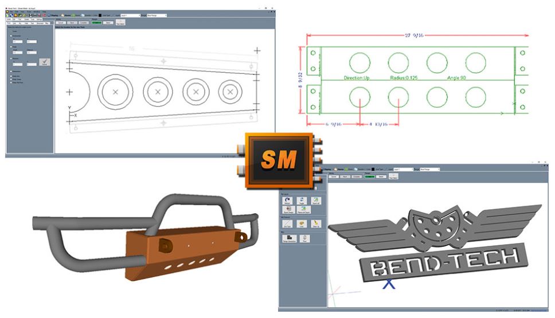Click the blue curved-arrow icon in logo window side panel
555x318 pixels.
pos(287,201)
